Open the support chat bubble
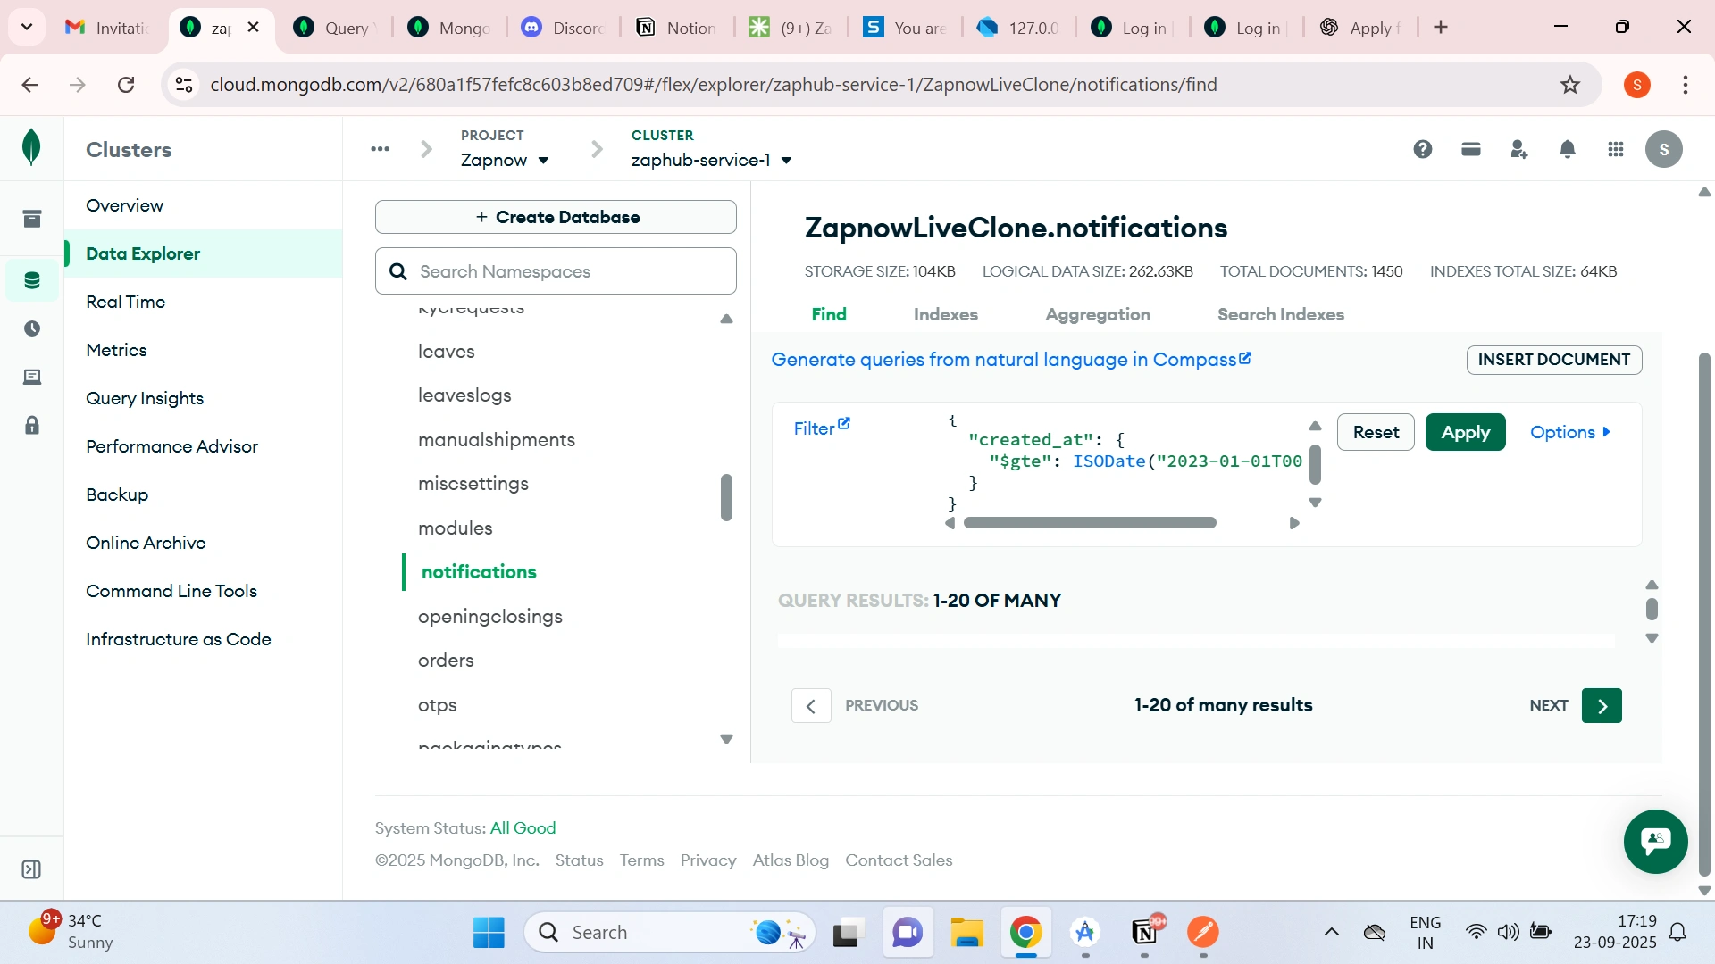 click(x=1656, y=841)
